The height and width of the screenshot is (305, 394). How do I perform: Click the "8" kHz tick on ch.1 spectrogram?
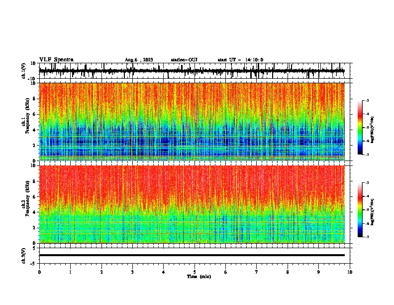tap(34, 99)
